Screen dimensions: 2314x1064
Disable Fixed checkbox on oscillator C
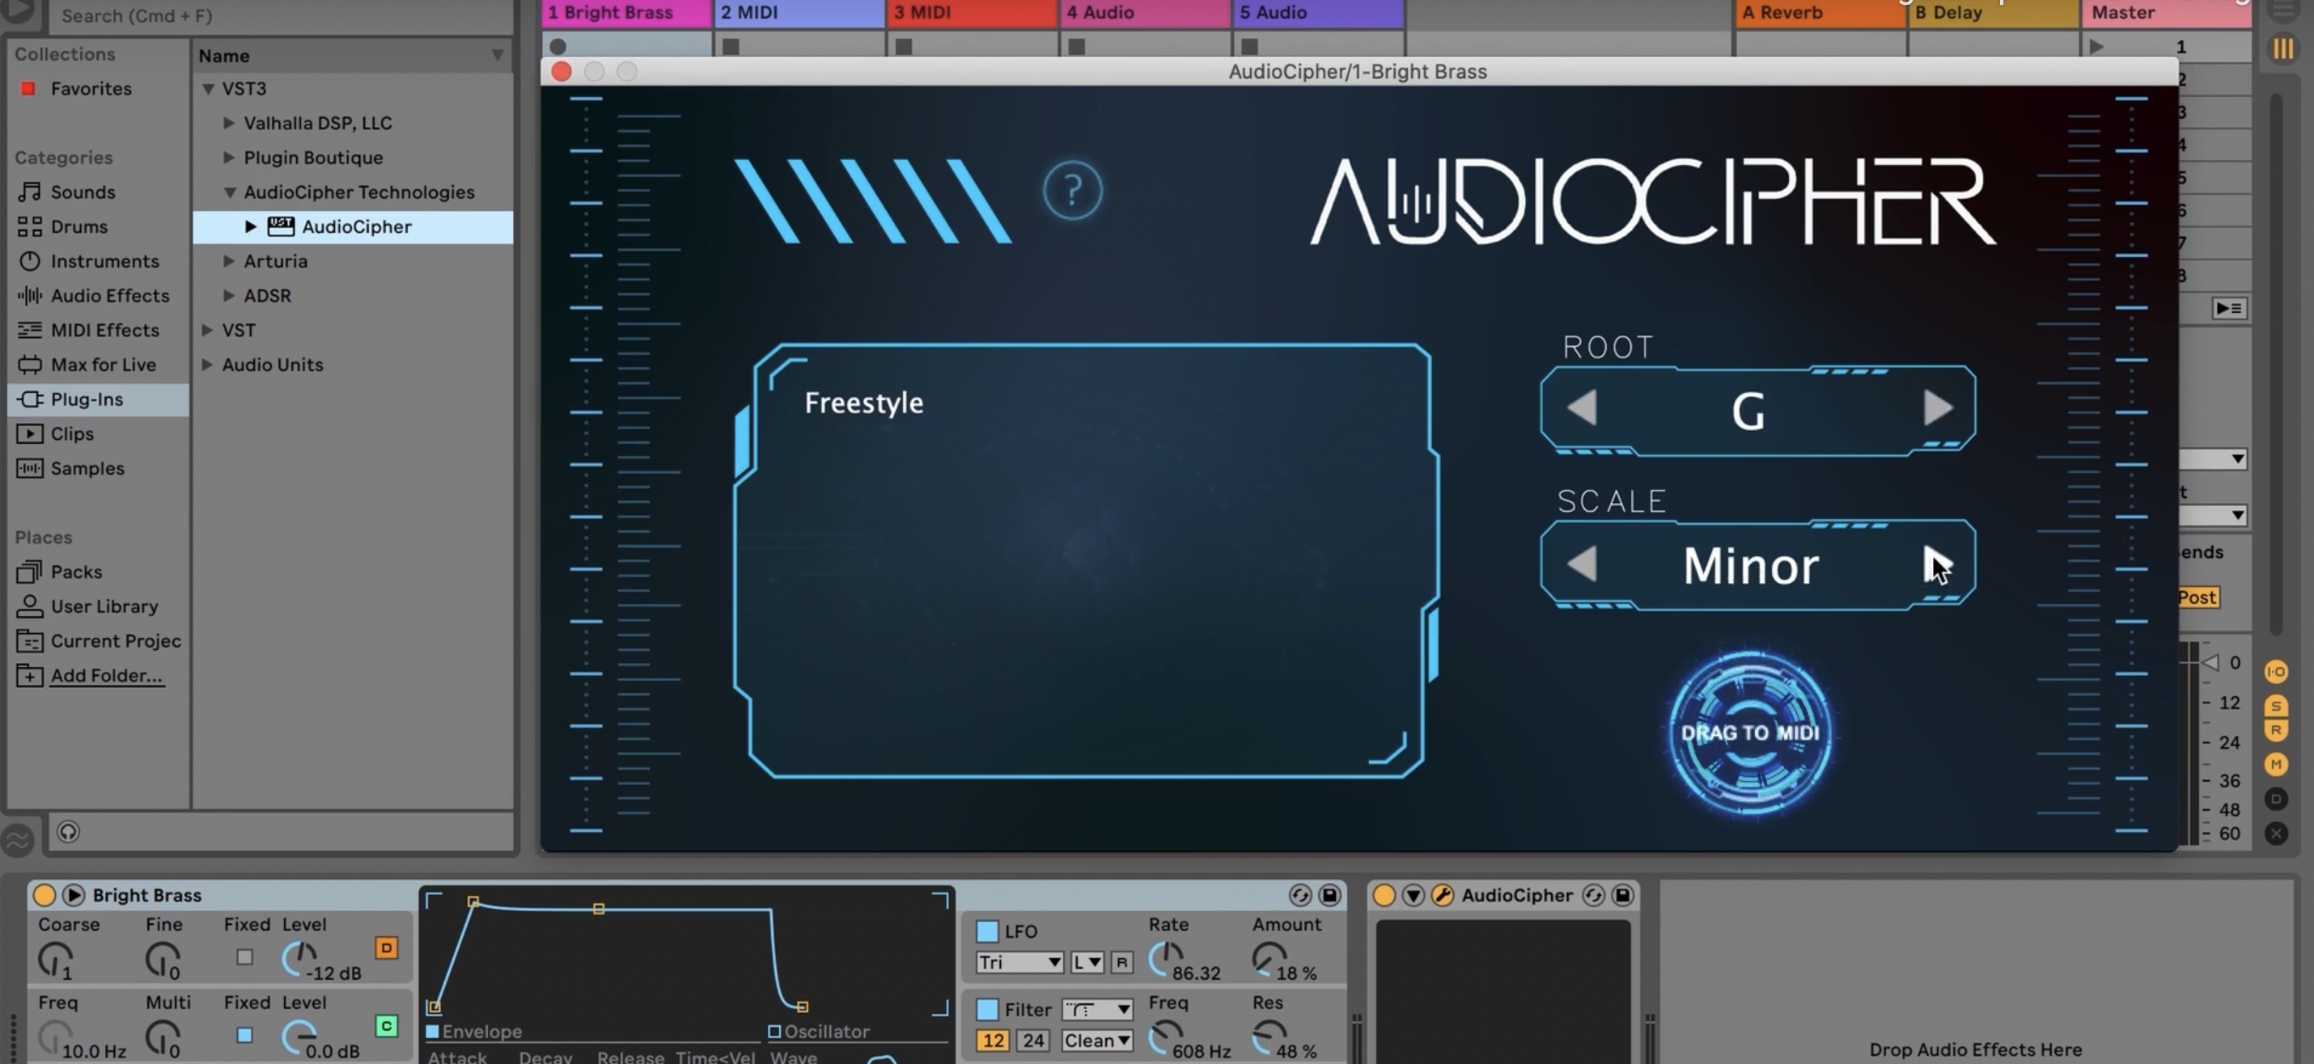(244, 1035)
